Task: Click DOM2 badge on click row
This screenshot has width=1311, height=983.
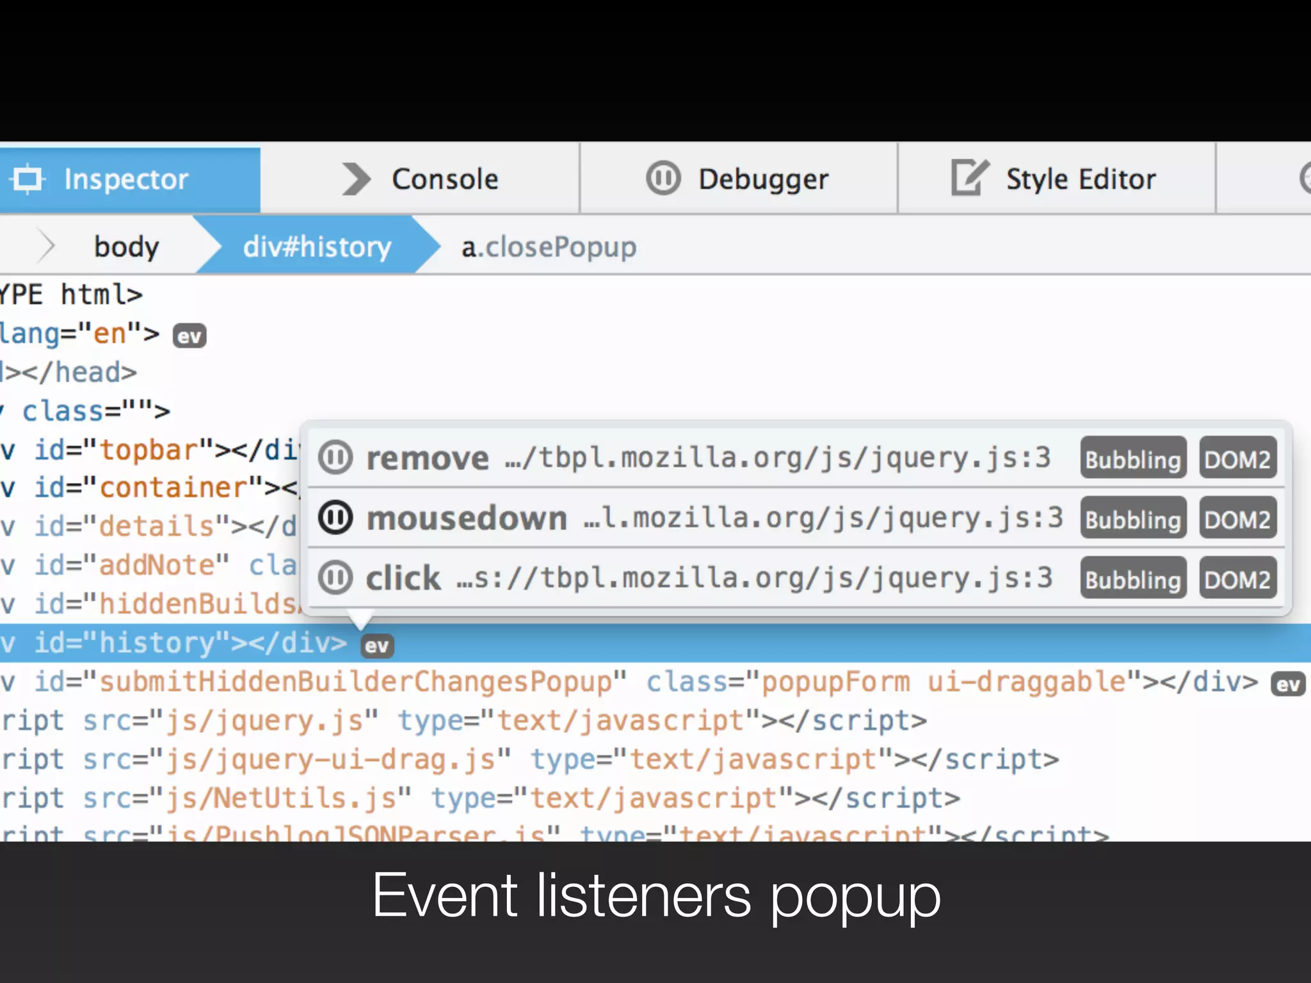Action: pos(1237,578)
